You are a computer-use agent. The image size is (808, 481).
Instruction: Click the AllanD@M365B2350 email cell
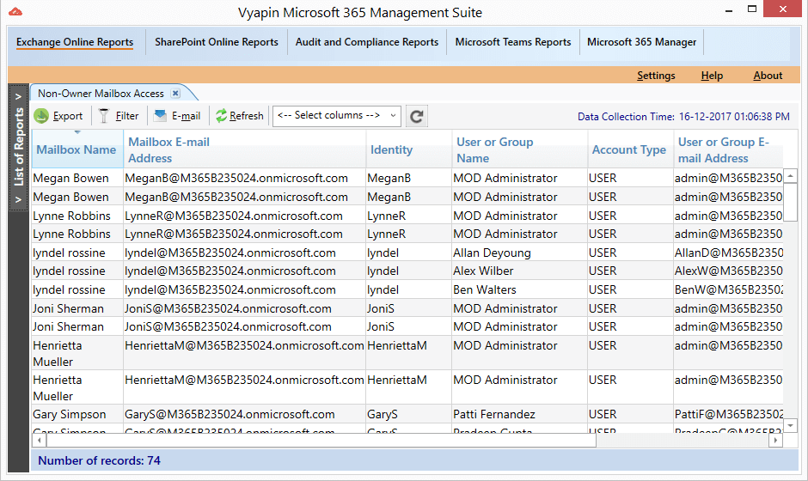tap(728, 253)
